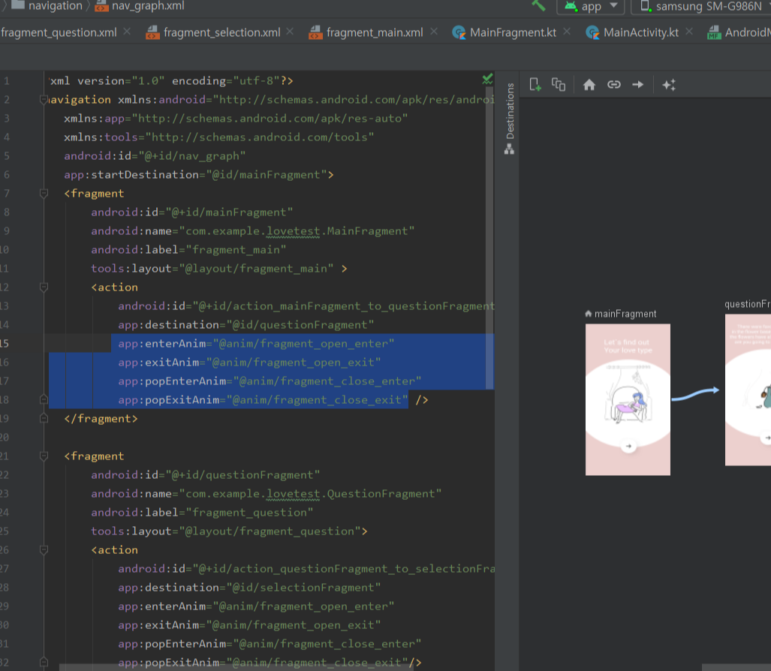Collapse the action fold on line 26

[x=44, y=549]
